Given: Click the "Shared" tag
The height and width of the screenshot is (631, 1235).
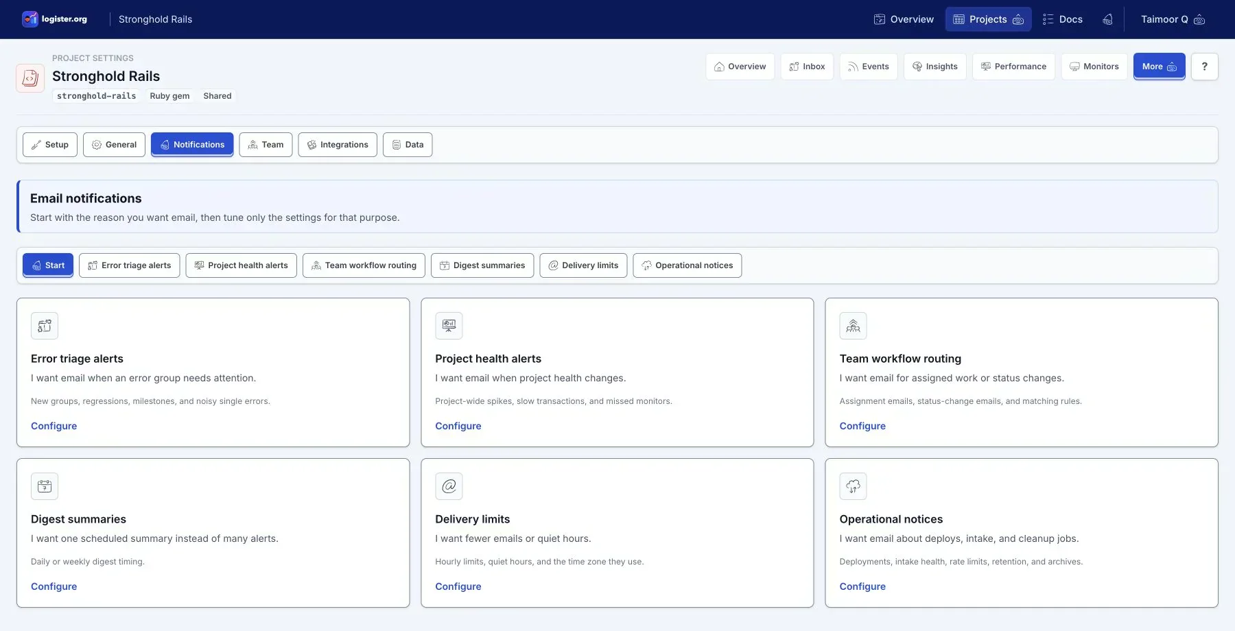Looking at the screenshot, I should (x=217, y=96).
